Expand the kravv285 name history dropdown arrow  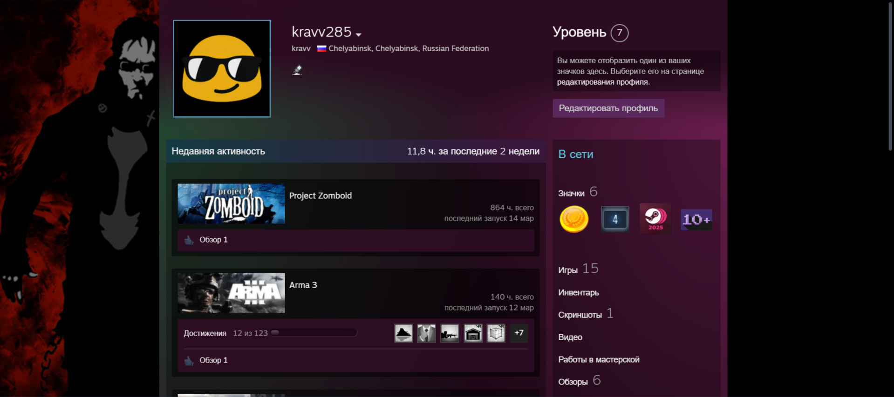(x=358, y=34)
